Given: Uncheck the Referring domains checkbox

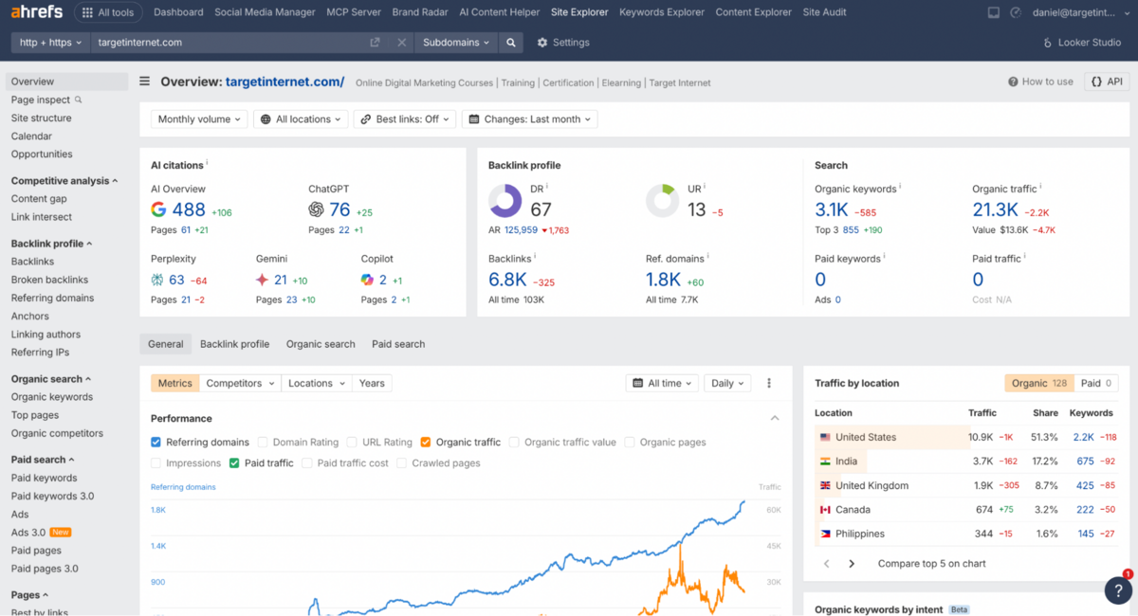Looking at the screenshot, I should point(156,442).
